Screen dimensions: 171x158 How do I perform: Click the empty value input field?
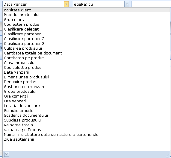[x=151, y=4]
